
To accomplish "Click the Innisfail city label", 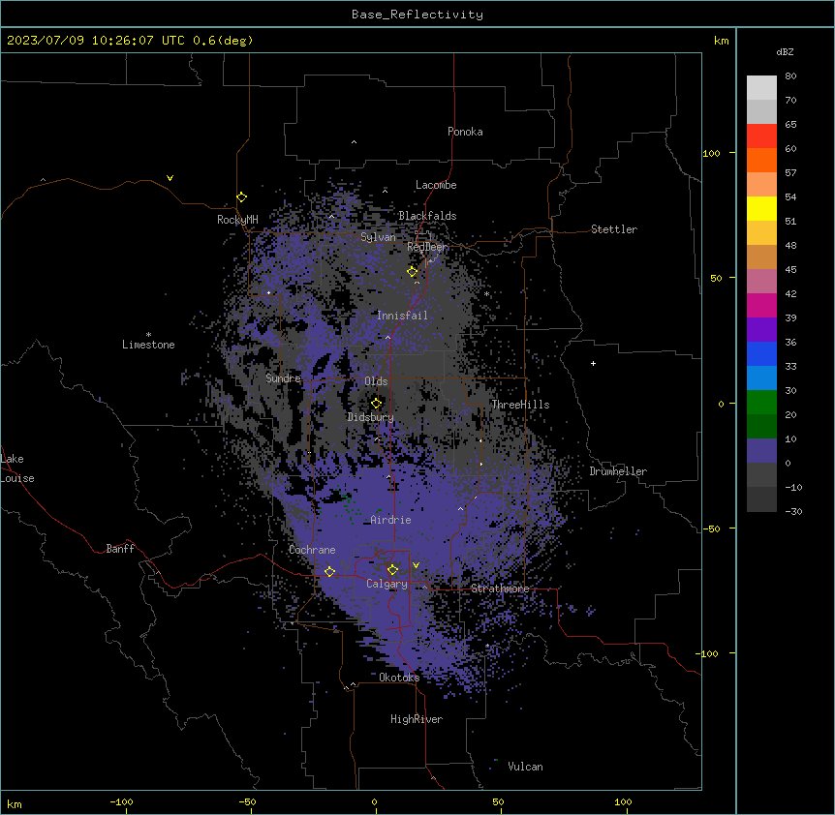I will pyautogui.click(x=402, y=316).
